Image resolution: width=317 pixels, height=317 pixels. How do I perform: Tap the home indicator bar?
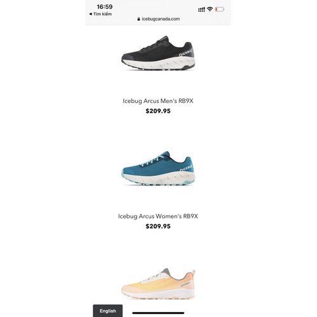(x=158, y=313)
